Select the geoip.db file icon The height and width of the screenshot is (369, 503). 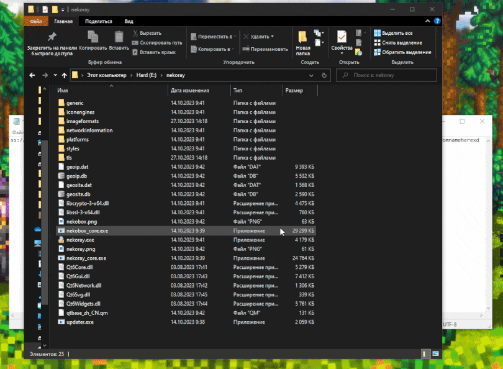(61, 176)
